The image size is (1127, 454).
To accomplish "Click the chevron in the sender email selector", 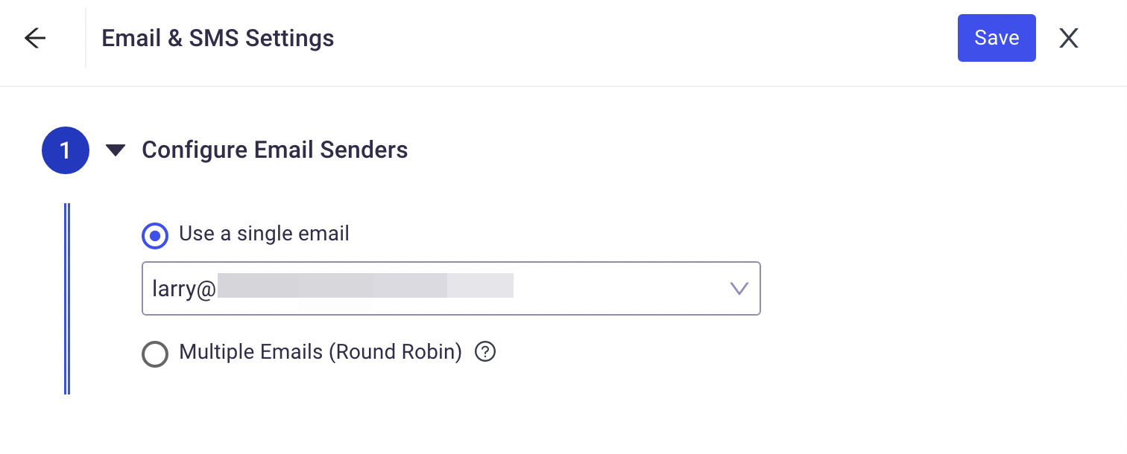I will 739,288.
